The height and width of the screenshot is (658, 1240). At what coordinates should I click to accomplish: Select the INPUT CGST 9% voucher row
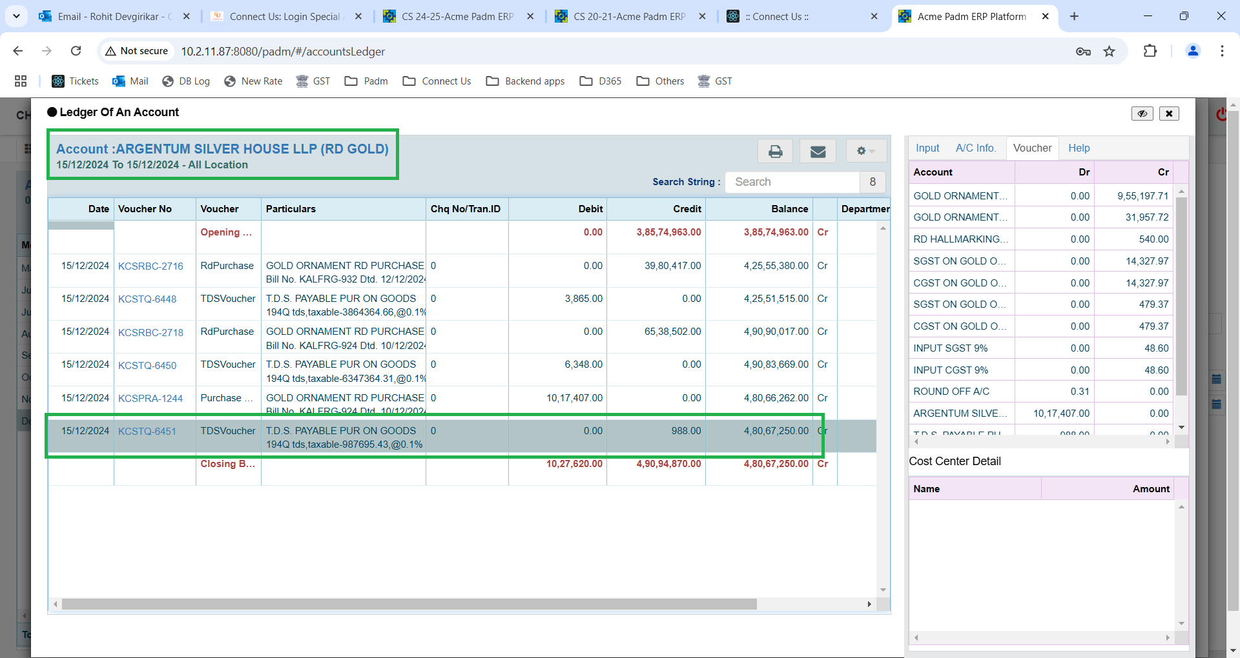pyautogui.click(x=1041, y=370)
